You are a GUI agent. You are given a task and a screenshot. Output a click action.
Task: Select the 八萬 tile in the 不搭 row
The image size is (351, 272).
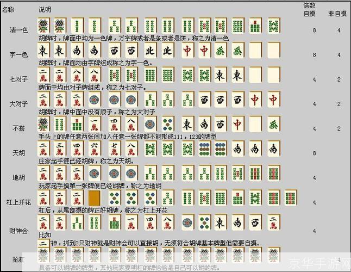(131, 124)
